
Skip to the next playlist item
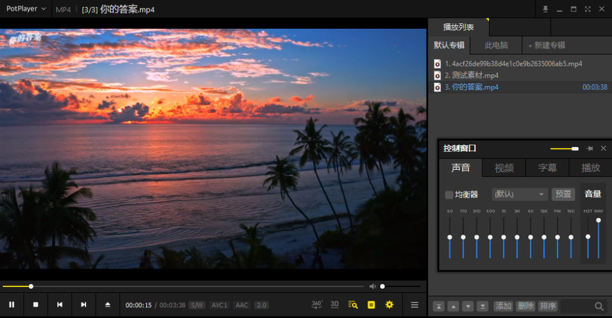84,305
